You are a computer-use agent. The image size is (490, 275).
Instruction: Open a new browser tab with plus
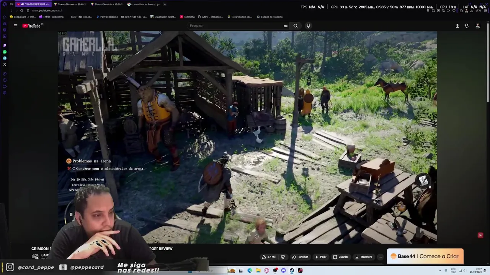[x=165, y=4]
